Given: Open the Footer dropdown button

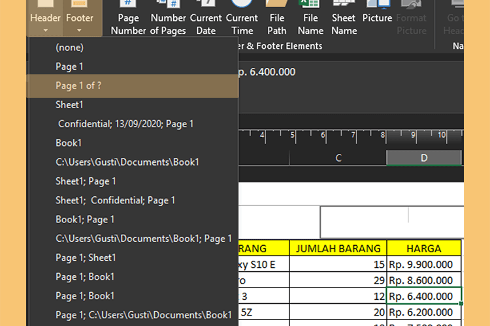Looking at the screenshot, I should tap(79, 18).
